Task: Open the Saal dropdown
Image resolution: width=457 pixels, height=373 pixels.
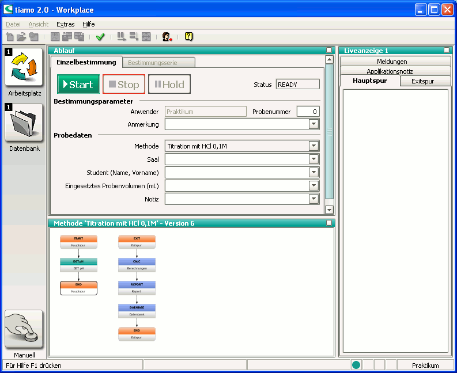Action: point(314,159)
